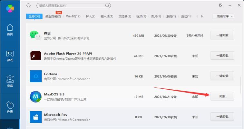
Task: Click the arrow to show more category tabs
Action: click(x=202, y=16)
